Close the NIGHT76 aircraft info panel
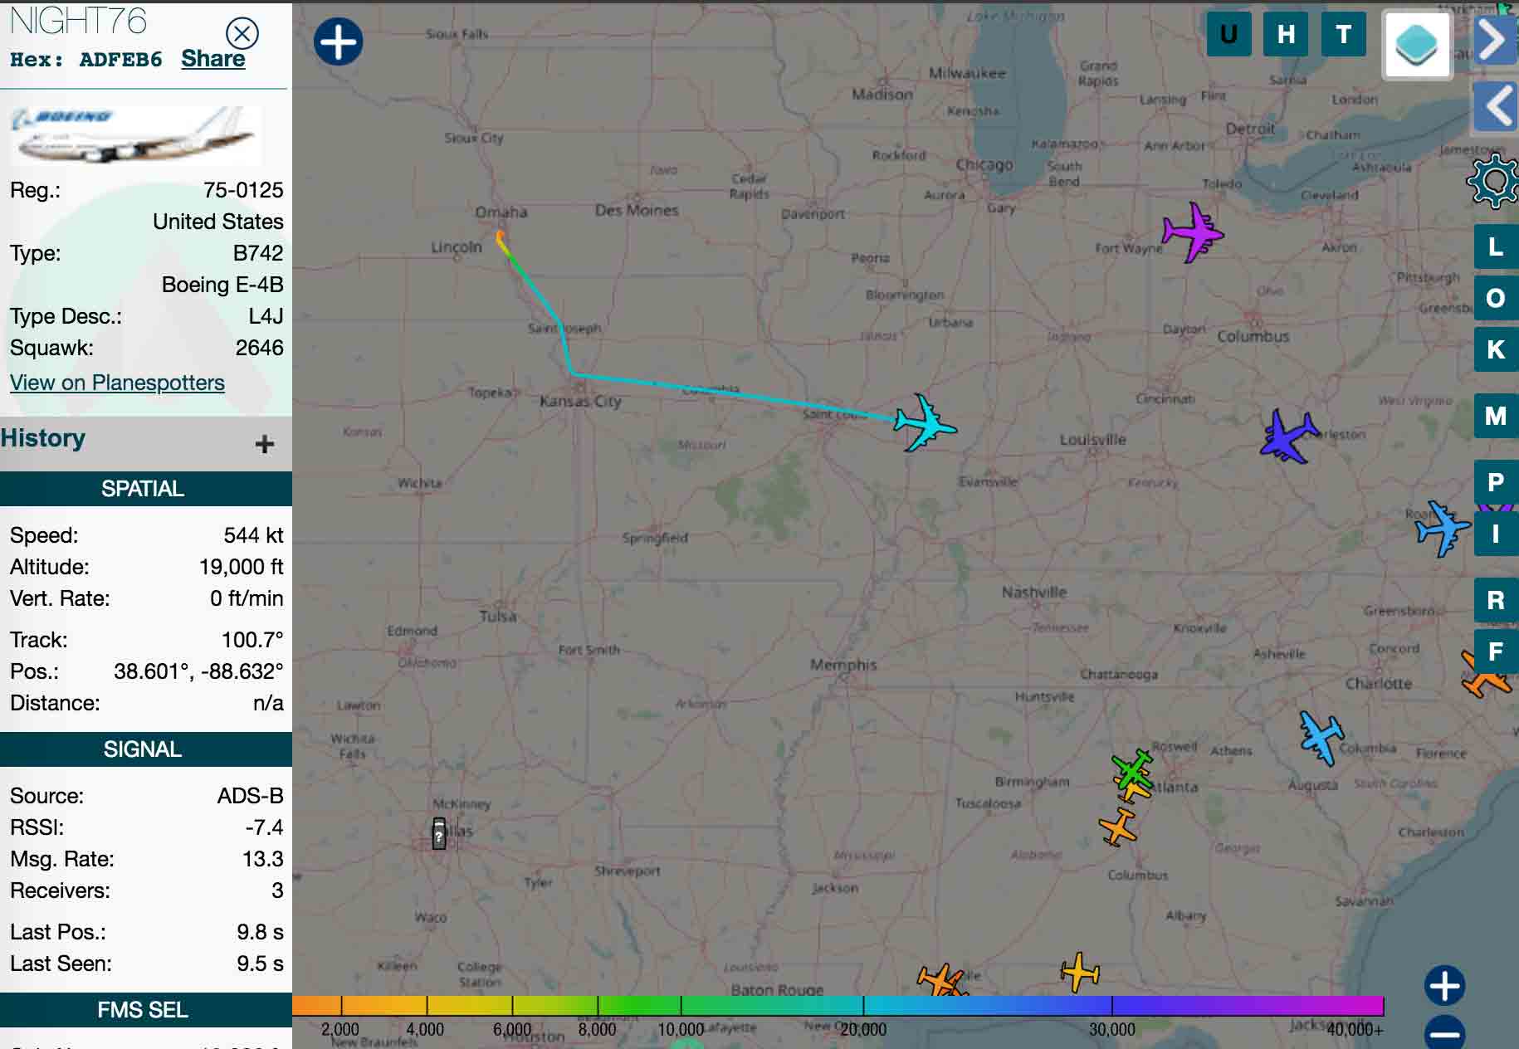The width and height of the screenshot is (1519, 1049). (x=242, y=33)
